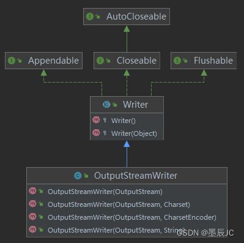Image resolution: width=244 pixels, height=243 pixels.
Task: Click the method icon beside Writer(Object)
Action: [x=96, y=133]
